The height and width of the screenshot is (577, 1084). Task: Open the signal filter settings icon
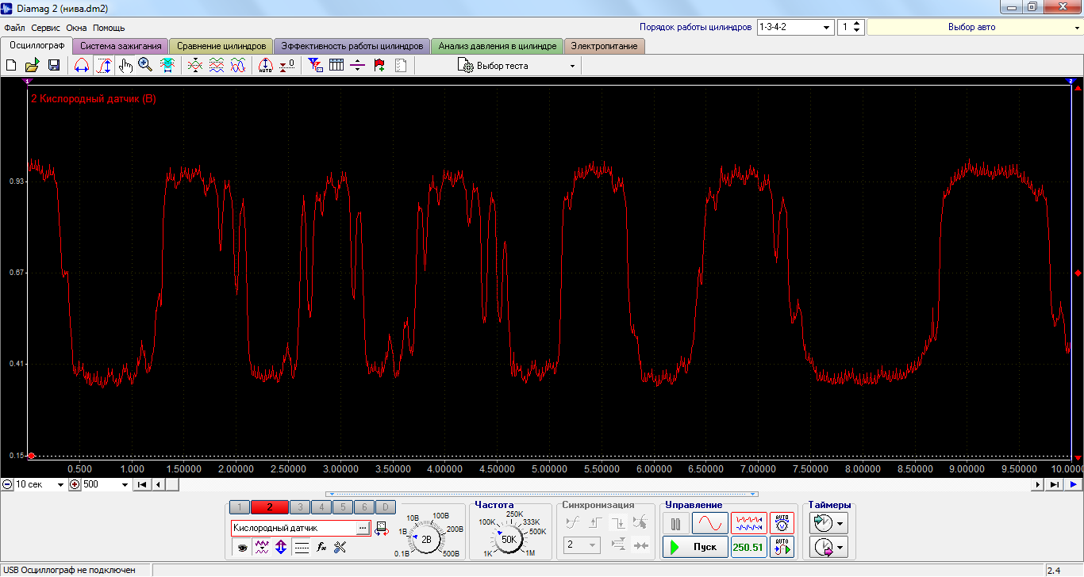pos(315,66)
